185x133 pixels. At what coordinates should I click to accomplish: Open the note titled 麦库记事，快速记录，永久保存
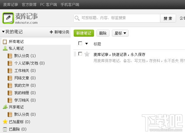[x=119, y=54]
